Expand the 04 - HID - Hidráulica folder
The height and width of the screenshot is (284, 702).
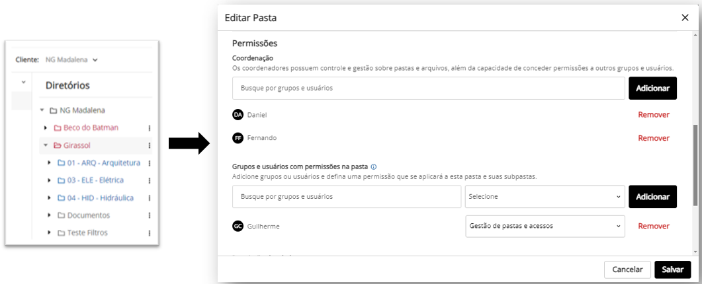pyautogui.click(x=49, y=198)
